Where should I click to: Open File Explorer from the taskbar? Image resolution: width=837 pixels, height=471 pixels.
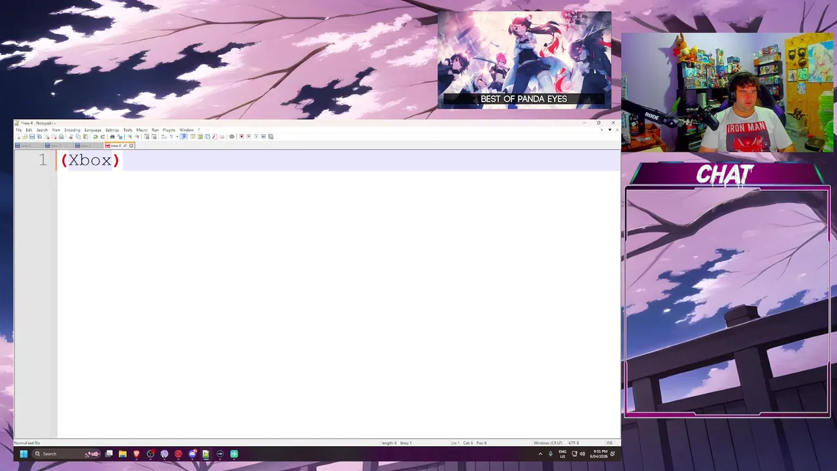(122, 453)
